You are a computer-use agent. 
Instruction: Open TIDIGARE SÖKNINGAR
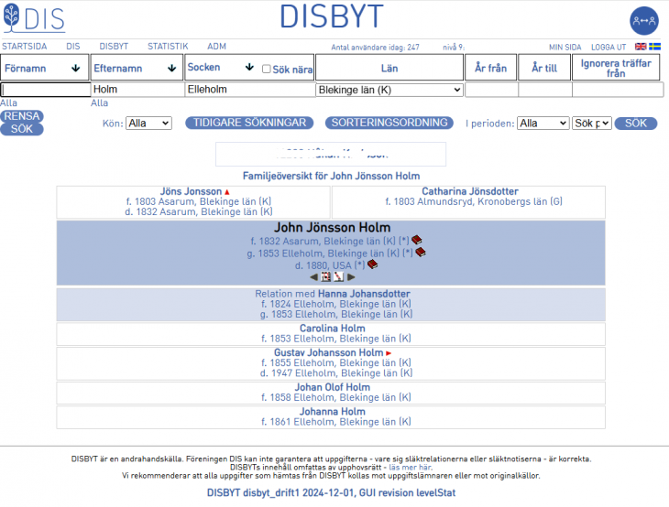tap(249, 123)
